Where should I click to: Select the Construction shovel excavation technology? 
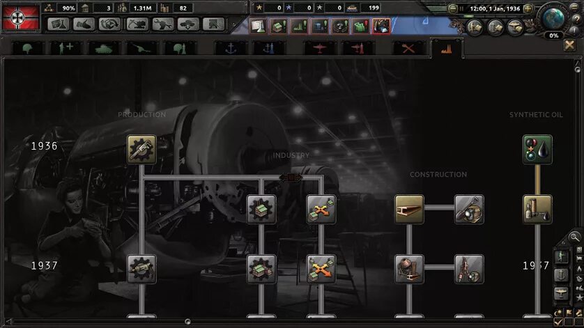[469, 209]
